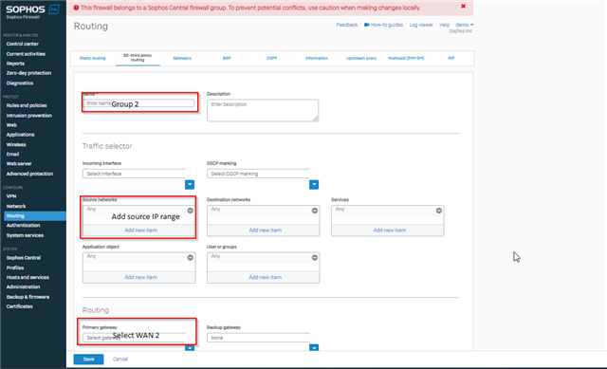Open Applications in the sidebar

tap(20, 135)
